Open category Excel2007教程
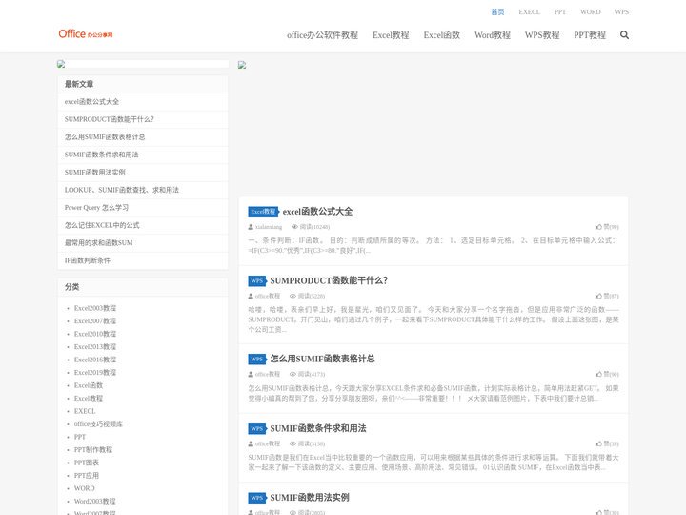The height and width of the screenshot is (515, 686). pyautogui.click(x=95, y=321)
